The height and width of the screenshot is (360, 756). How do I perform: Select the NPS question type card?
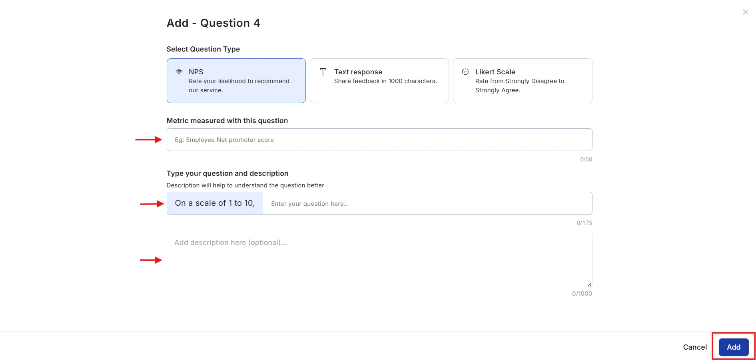click(x=236, y=81)
